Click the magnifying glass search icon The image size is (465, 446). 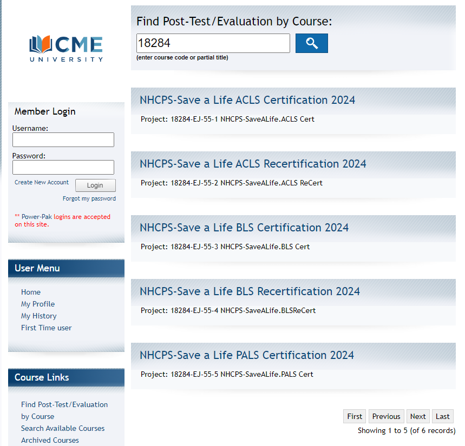click(x=311, y=43)
